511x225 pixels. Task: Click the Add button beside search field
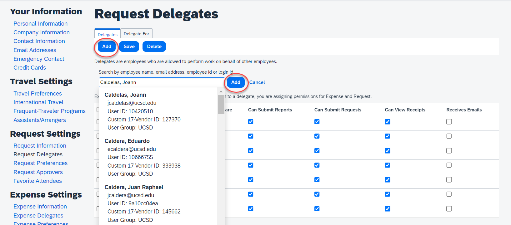tap(236, 82)
